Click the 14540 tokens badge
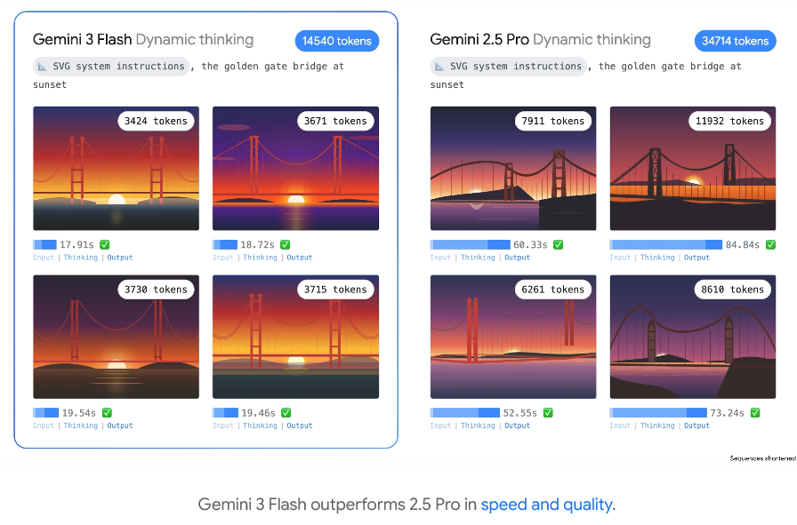797x525 pixels. (337, 41)
